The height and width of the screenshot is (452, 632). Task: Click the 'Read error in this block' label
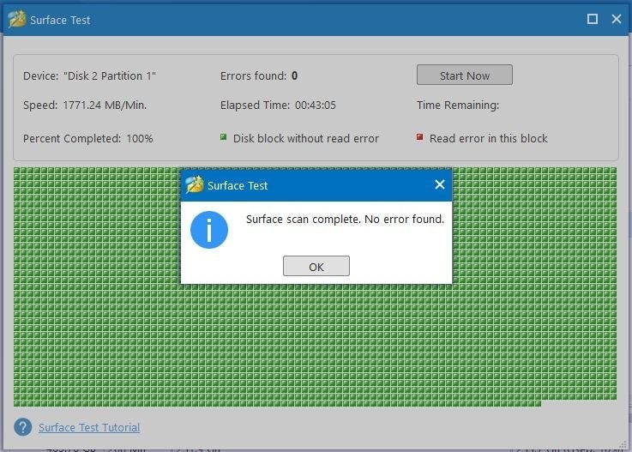(x=488, y=139)
